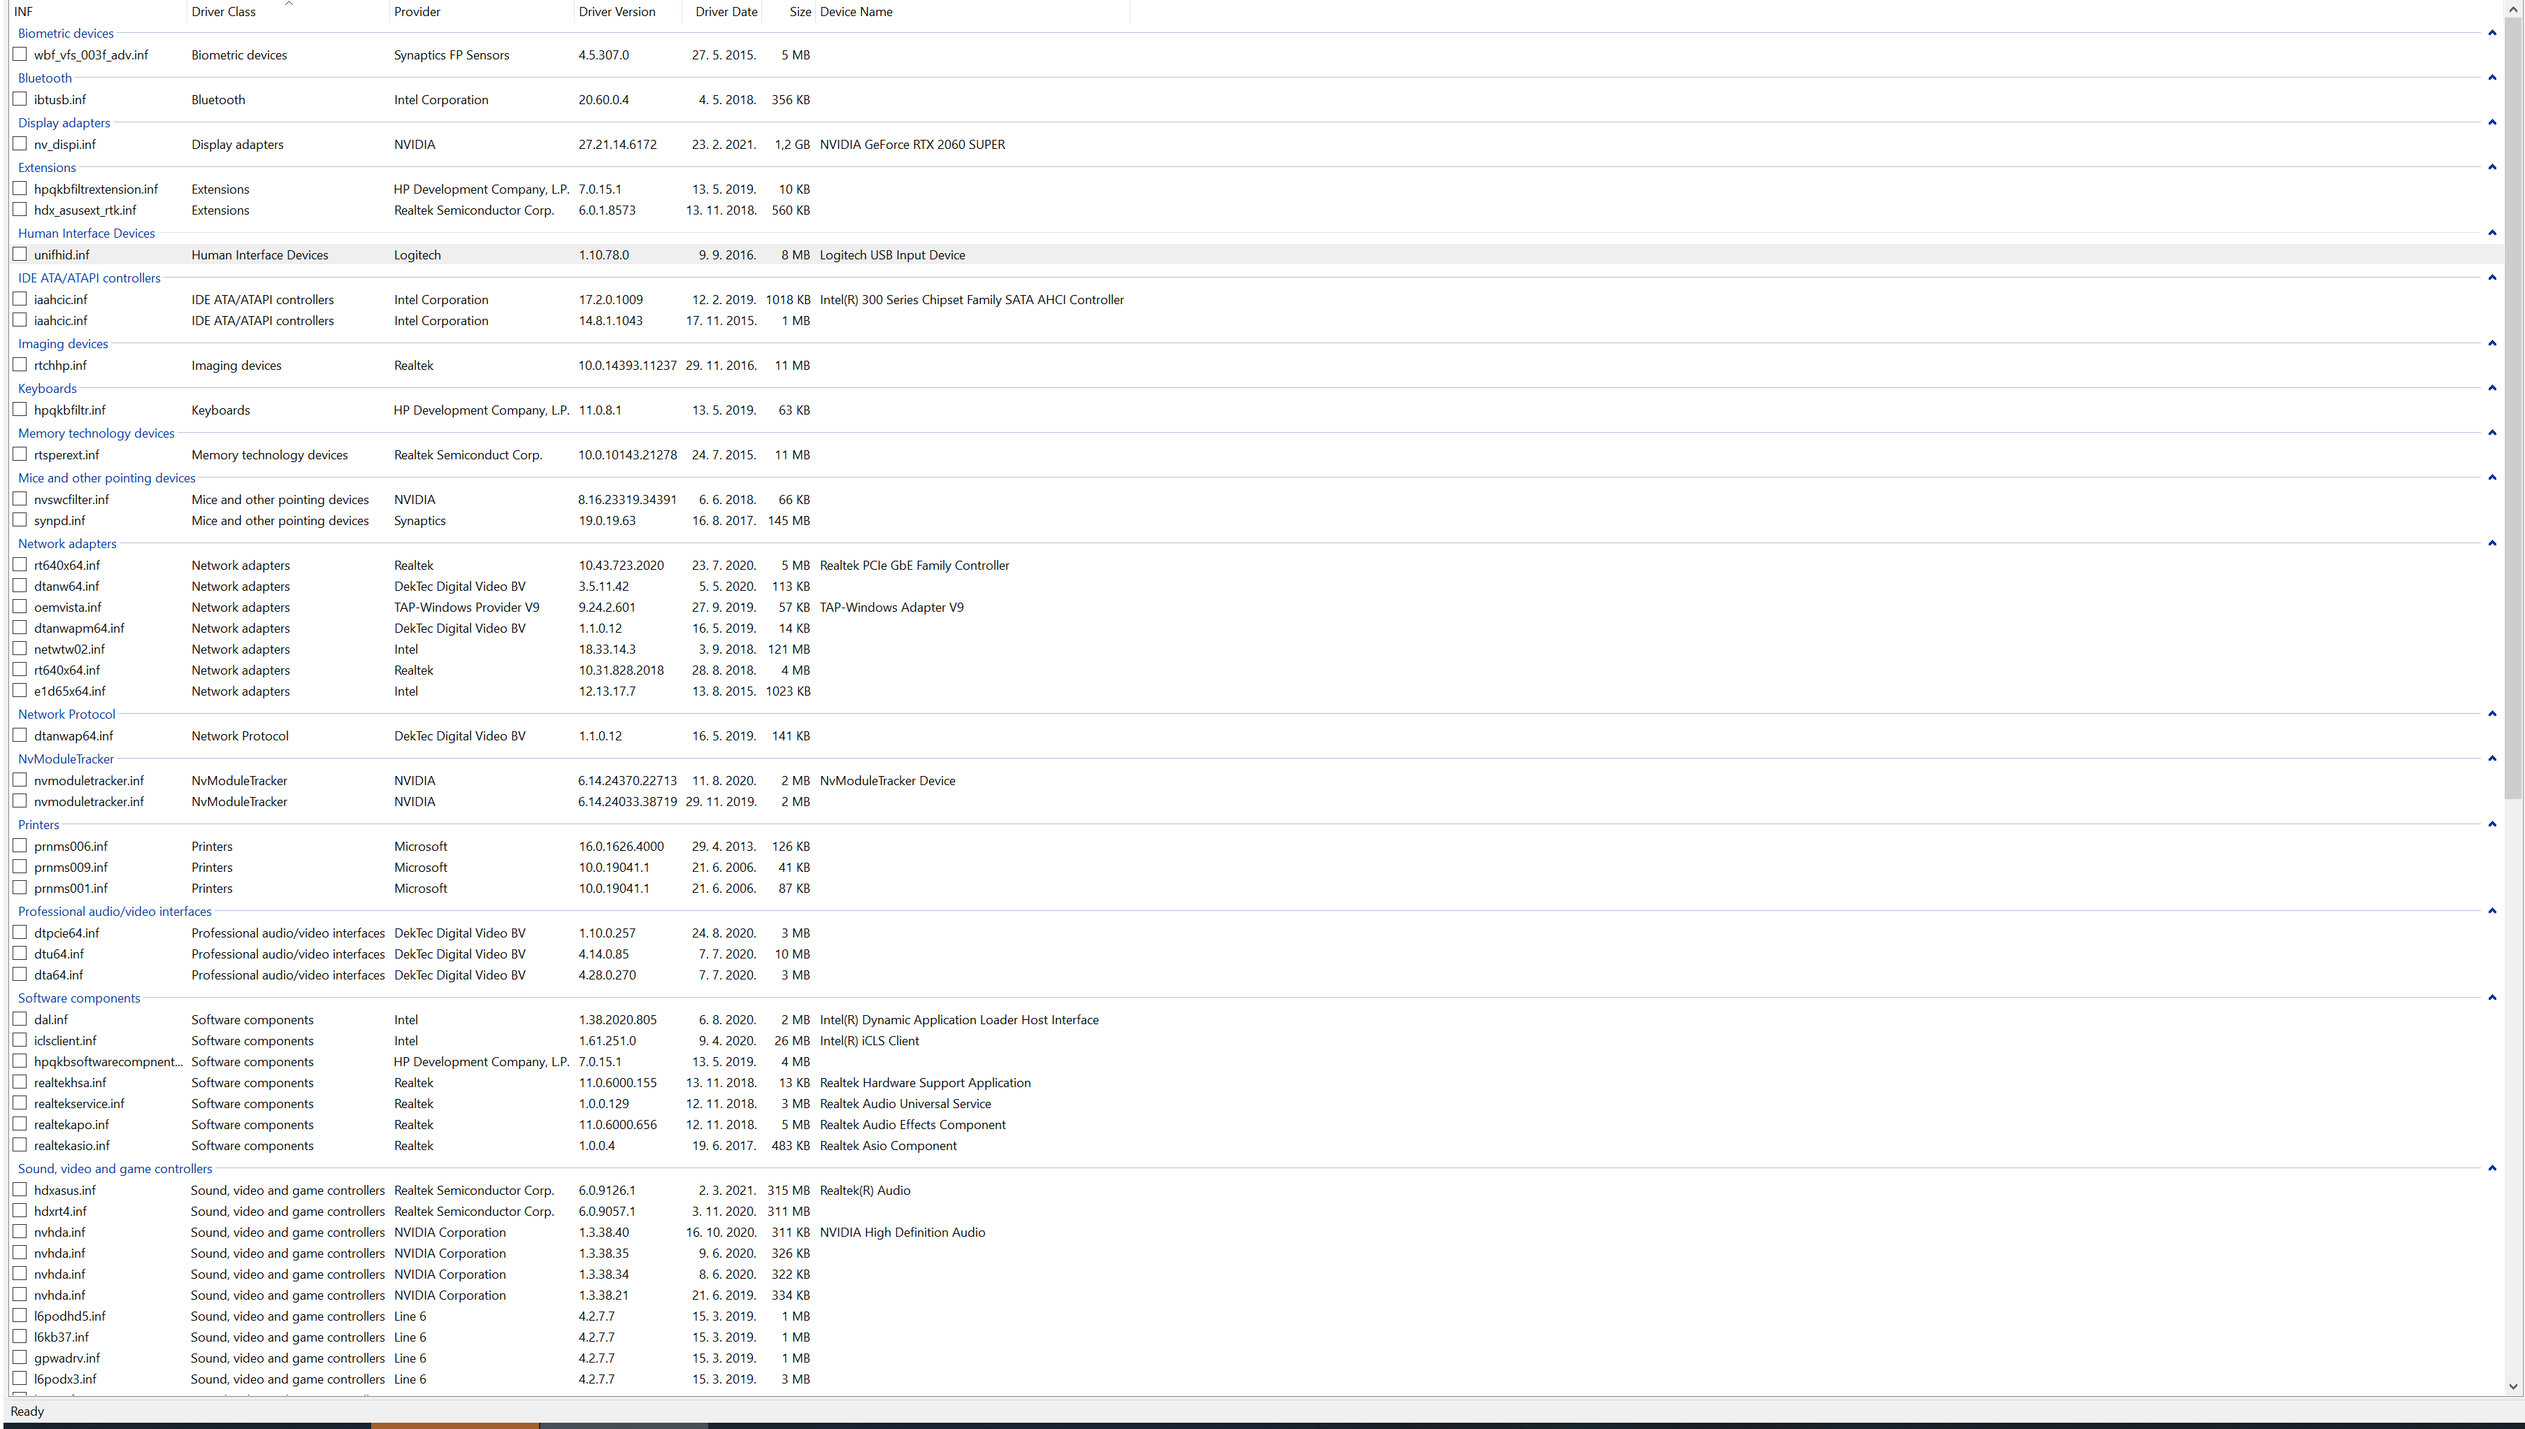
Task: Check the ibtusb.inf Bluetooth driver
Action: [20, 99]
